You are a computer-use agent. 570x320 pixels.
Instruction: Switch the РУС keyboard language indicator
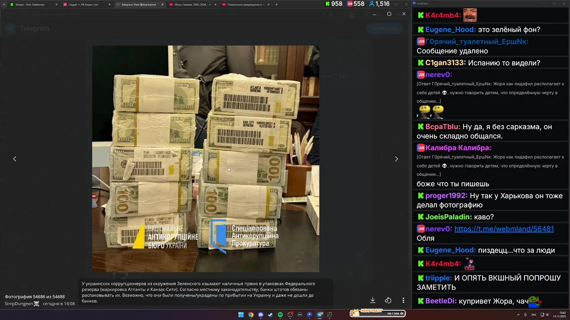534,315
